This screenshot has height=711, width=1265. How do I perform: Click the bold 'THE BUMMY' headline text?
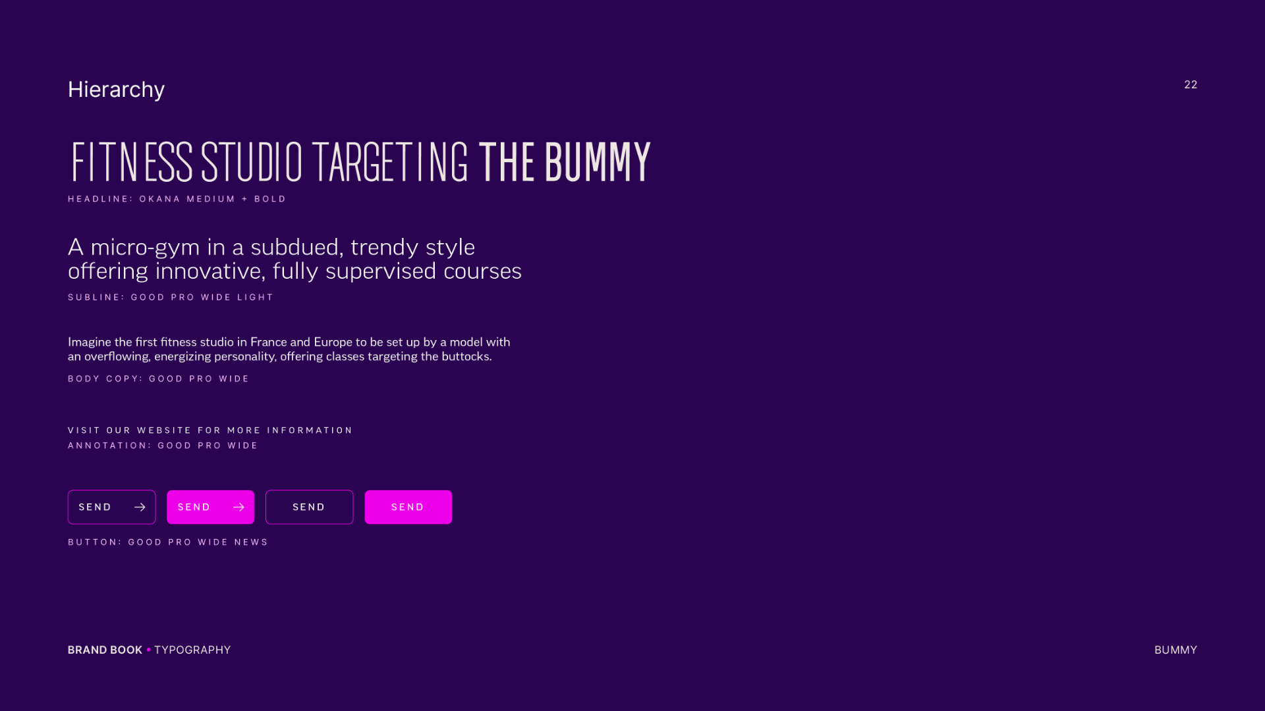click(x=565, y=161)
